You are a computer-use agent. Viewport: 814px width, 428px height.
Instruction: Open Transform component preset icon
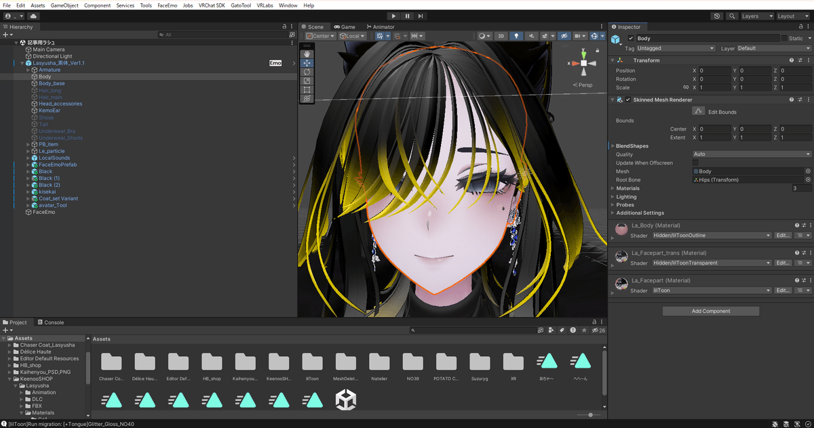point(799,60)
